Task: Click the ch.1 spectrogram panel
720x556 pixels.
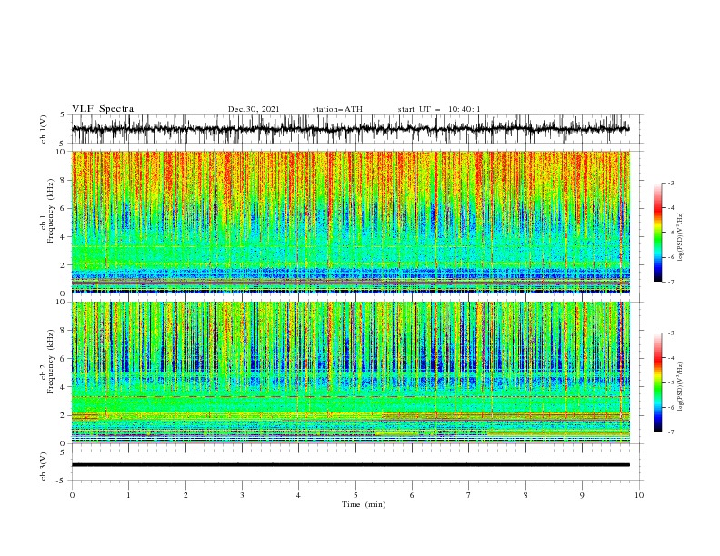Action: pos(351,222)
